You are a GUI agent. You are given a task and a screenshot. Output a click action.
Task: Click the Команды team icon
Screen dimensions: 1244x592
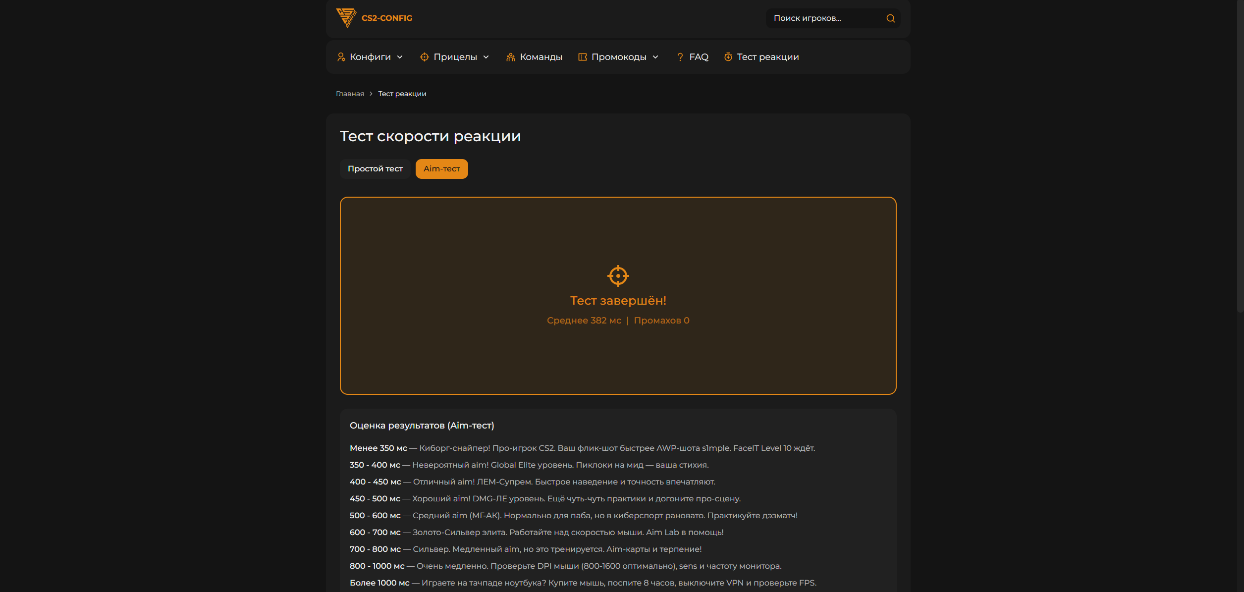(510, 57)
